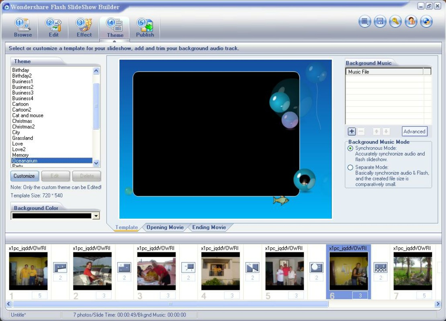
Task: Click the key register icon
Action: (395, 22)
